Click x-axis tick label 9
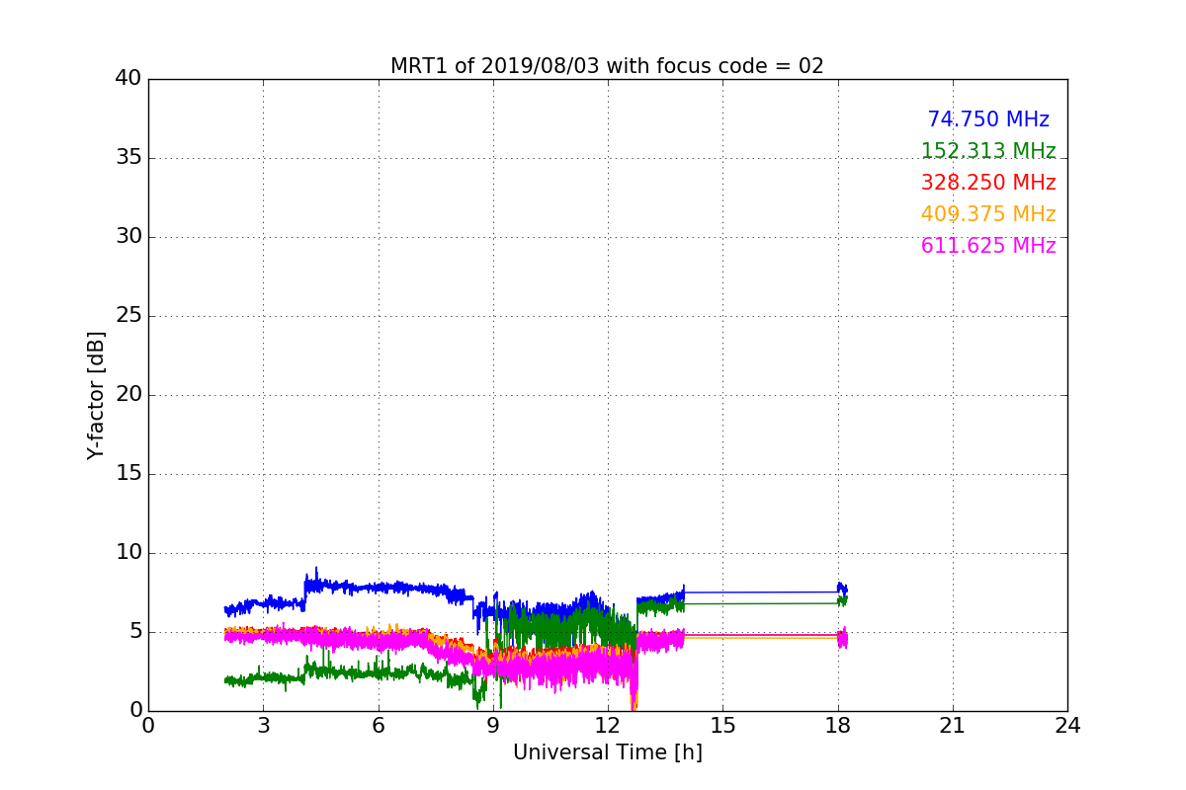1186x790 pixels. pos(493,726)
